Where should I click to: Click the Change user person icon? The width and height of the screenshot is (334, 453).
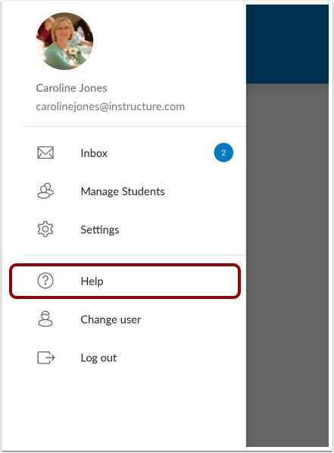45,319
